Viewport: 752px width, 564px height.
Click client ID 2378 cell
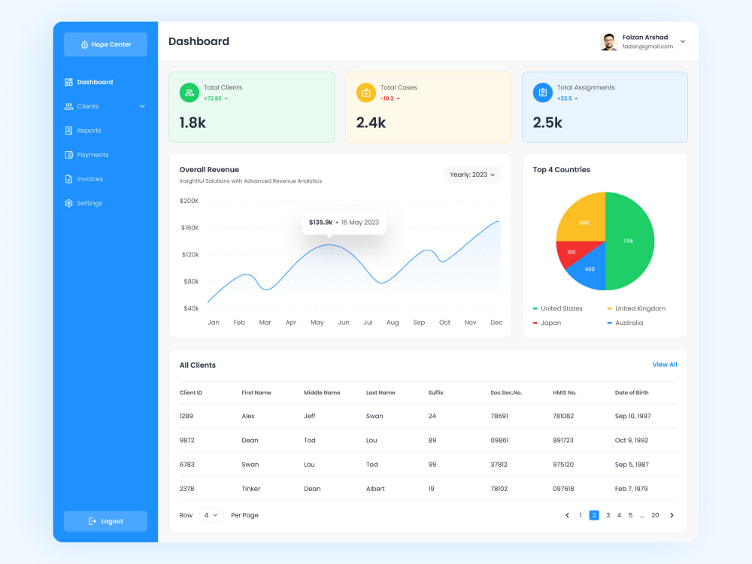tap(186, 489)
